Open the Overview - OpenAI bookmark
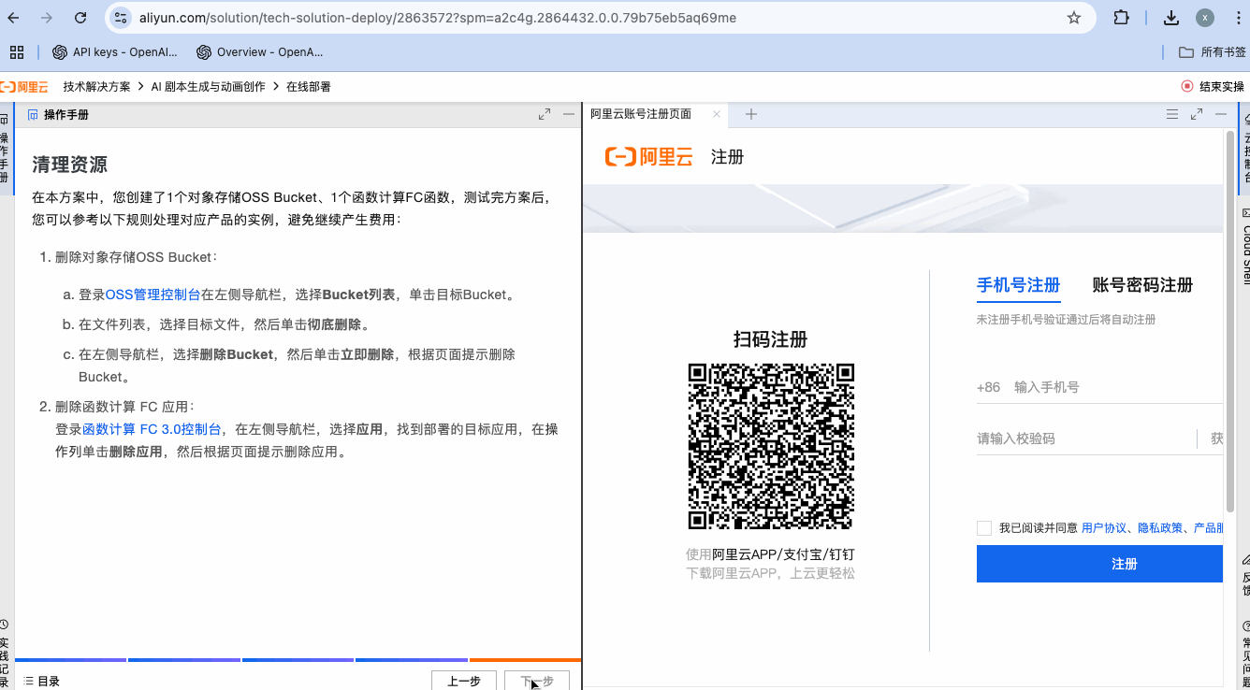This screenshot has height=690, width=1250. (x=260, y=52)
